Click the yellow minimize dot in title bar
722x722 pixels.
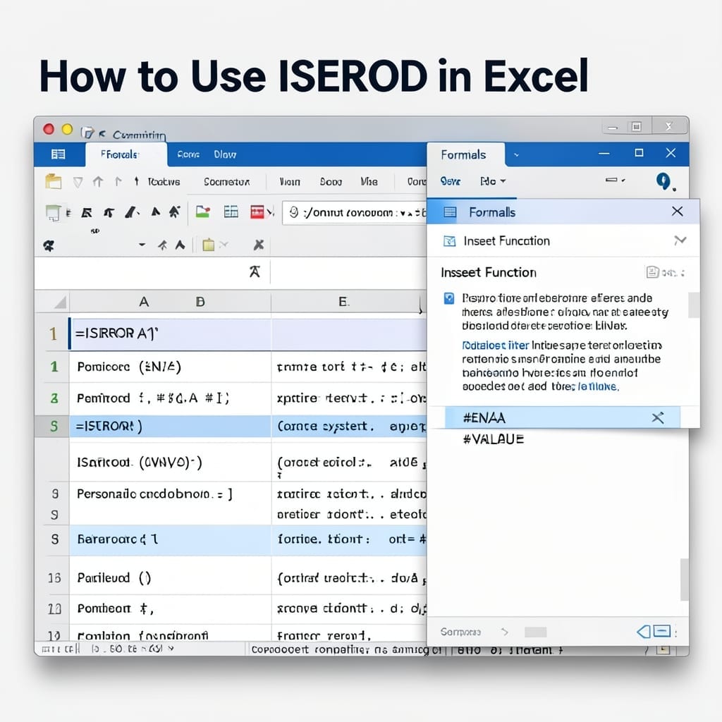click(67, 130)
